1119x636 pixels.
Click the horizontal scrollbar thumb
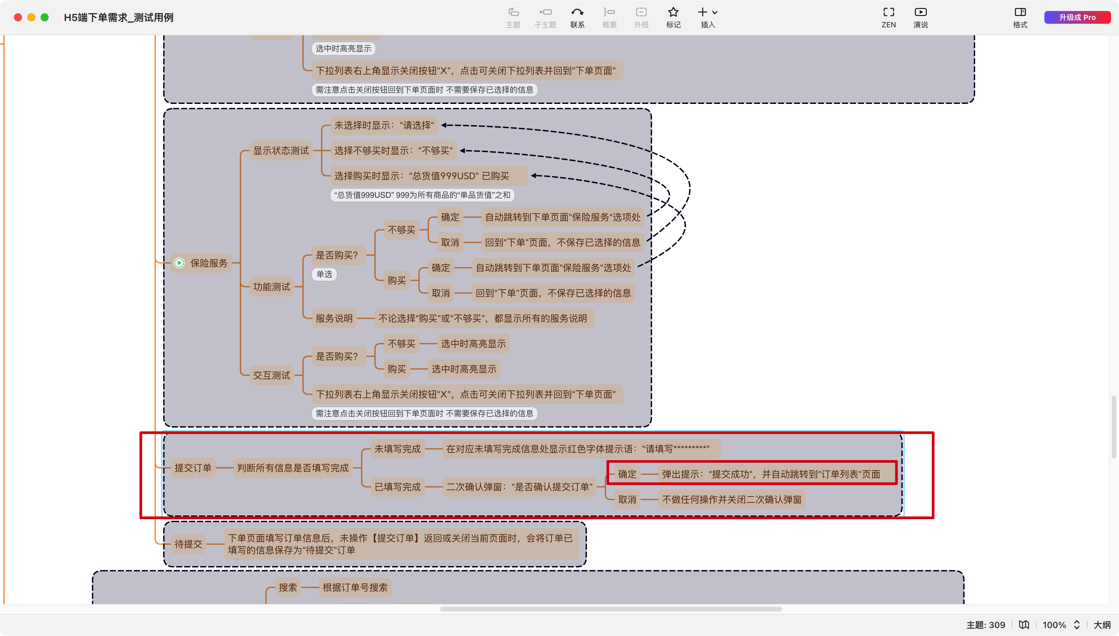pyautogui.click(x=610, y=609)
